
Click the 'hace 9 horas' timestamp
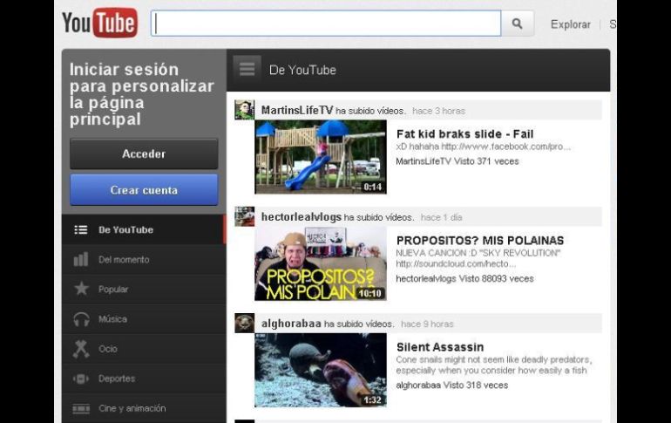pos(427,324)
